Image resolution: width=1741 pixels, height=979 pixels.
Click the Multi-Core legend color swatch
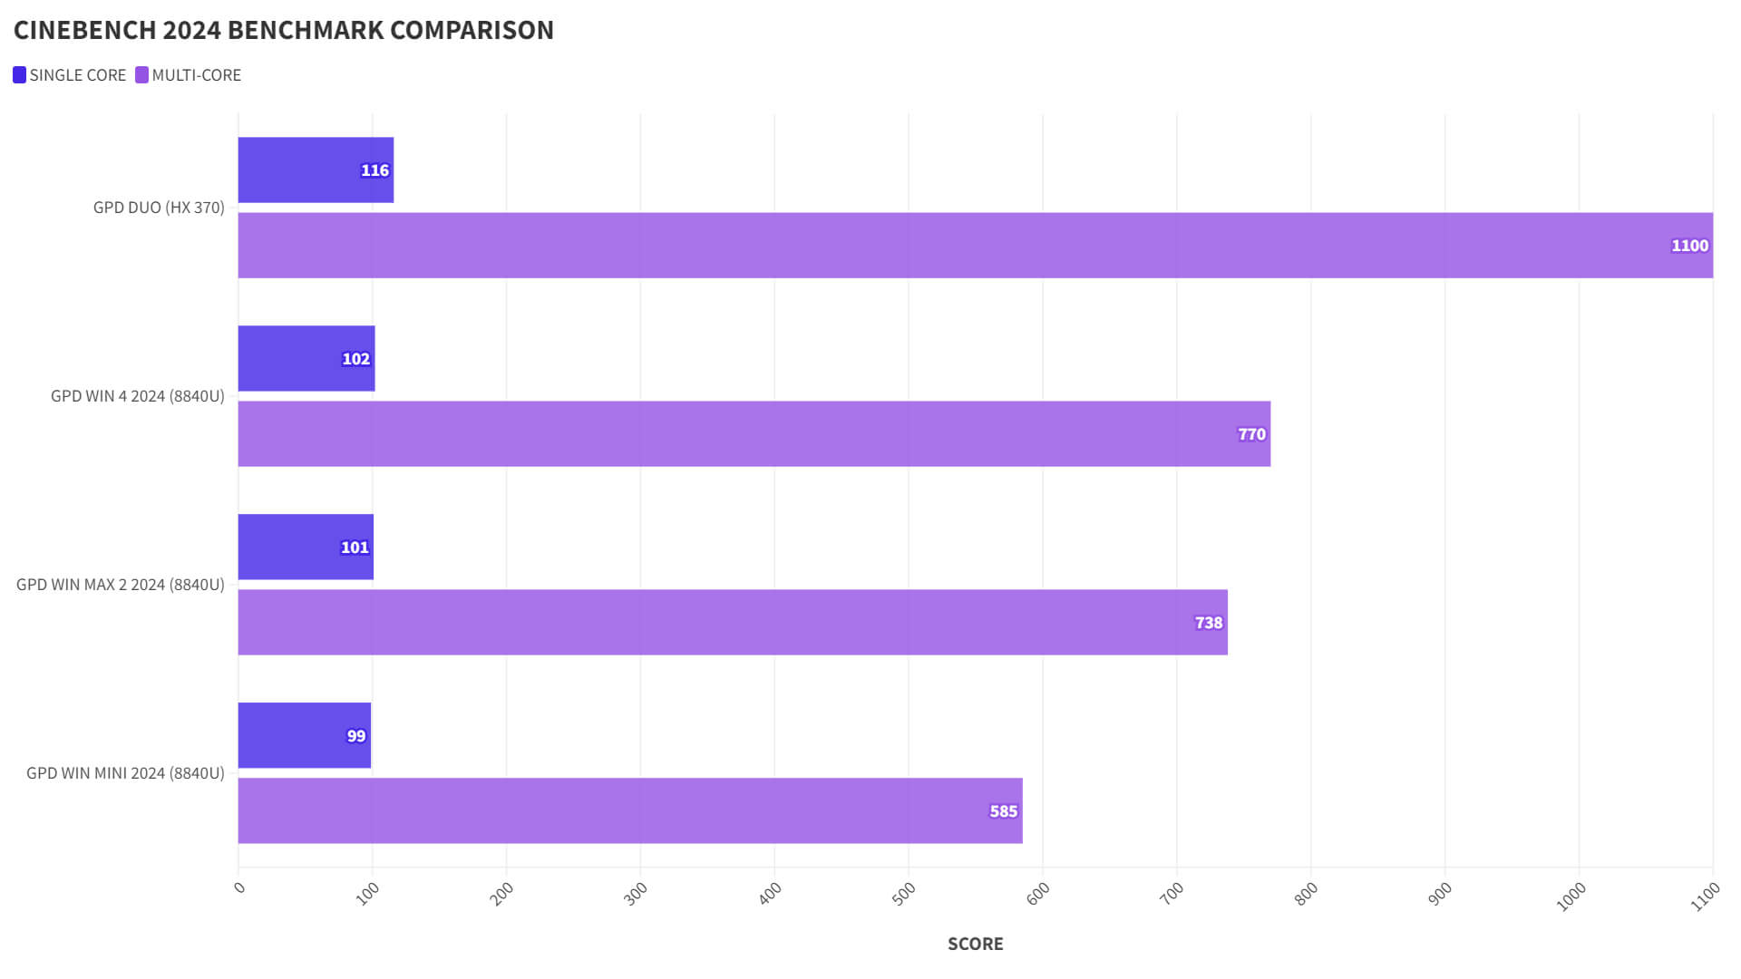(x=141, y=75)
